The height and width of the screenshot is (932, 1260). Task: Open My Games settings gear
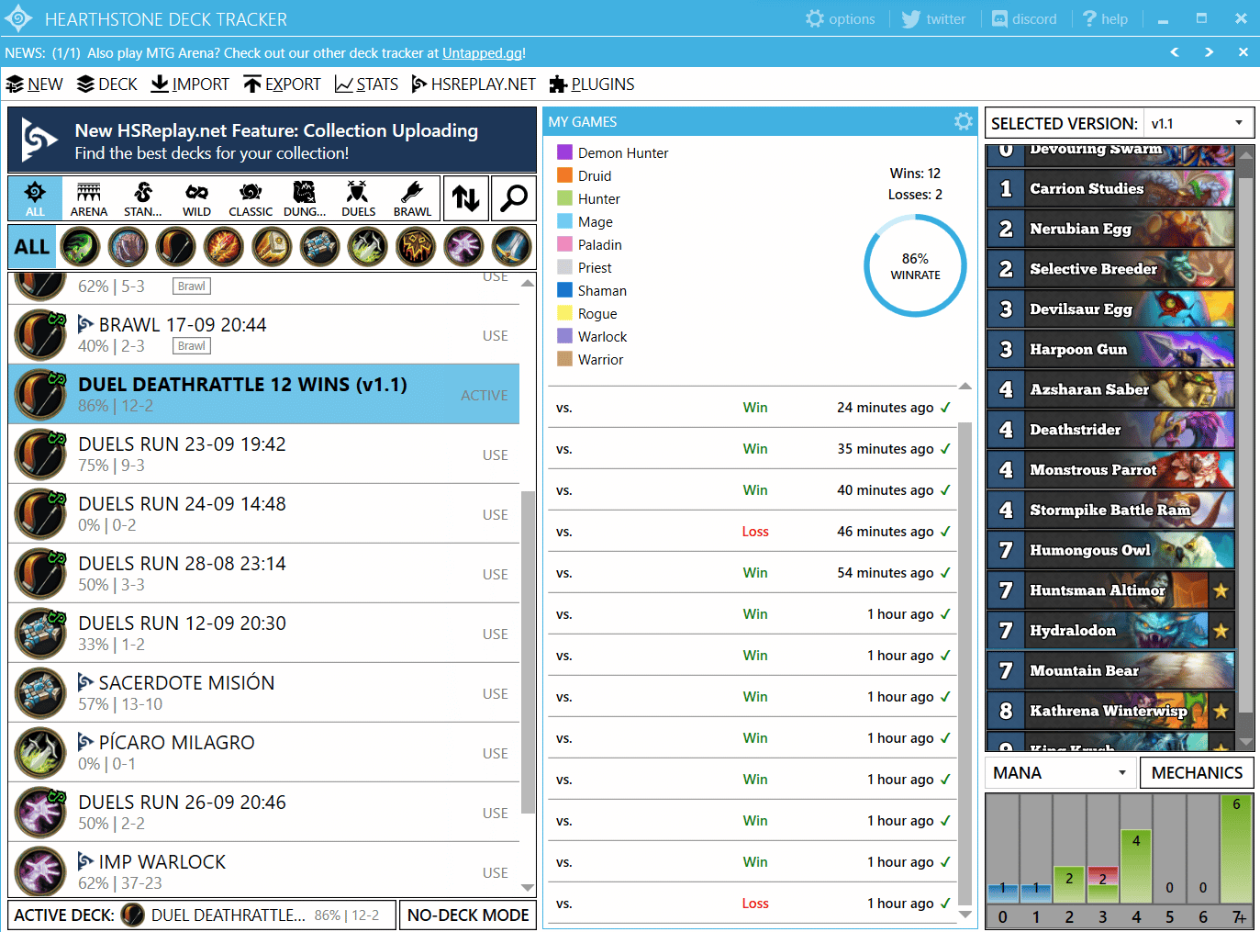(x=964, y=121)
